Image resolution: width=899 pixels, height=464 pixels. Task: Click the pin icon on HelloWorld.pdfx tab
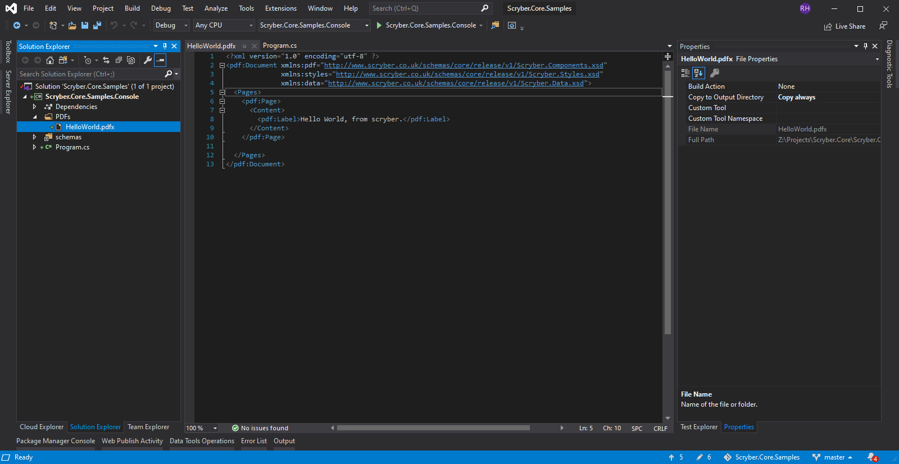point(244,46)
